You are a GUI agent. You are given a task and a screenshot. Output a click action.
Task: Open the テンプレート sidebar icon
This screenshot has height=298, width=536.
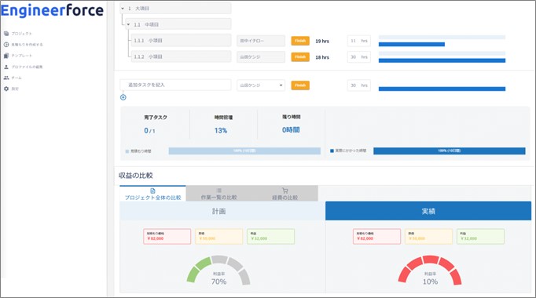click(6, 56)
